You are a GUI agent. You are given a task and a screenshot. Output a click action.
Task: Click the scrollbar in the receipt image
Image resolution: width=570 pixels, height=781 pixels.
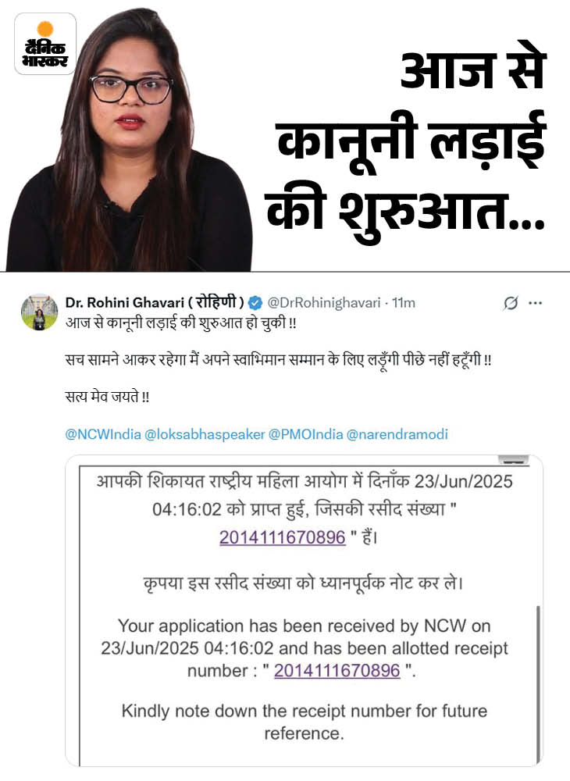click(x=538, y=682)
